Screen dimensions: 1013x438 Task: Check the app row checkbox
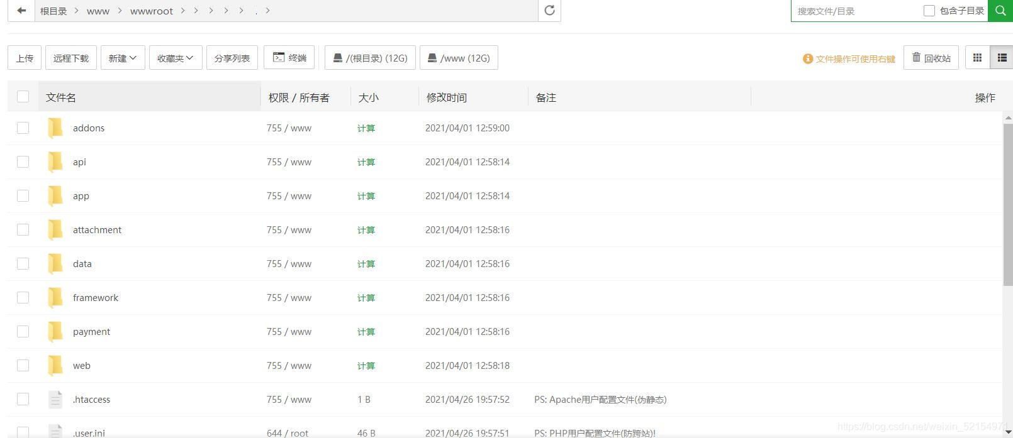(23, 195)
